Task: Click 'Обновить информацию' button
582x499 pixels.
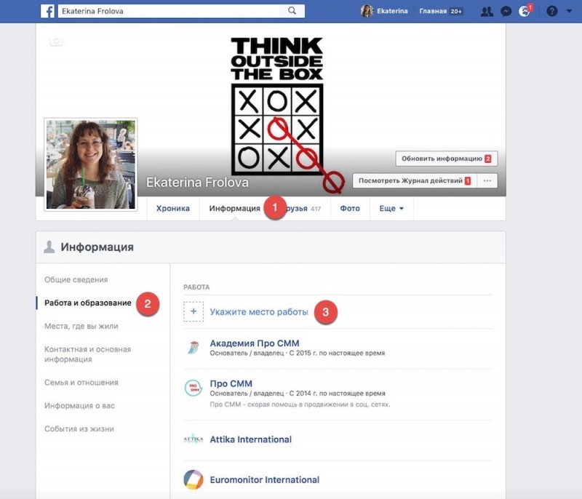Action: click(446, 158)
